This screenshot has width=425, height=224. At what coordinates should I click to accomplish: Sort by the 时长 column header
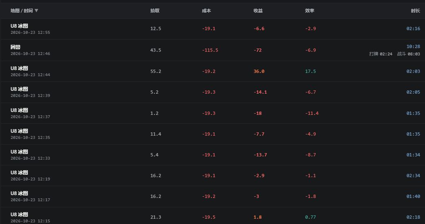pyautogui.click(x=416, y=11)
